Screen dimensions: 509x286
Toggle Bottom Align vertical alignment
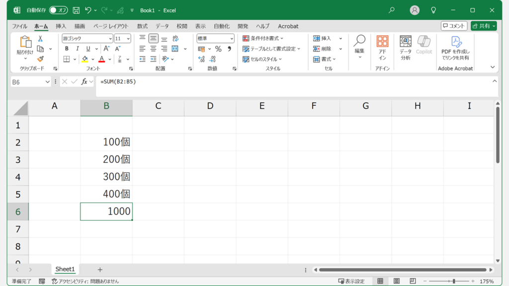(x=164, y=39)
